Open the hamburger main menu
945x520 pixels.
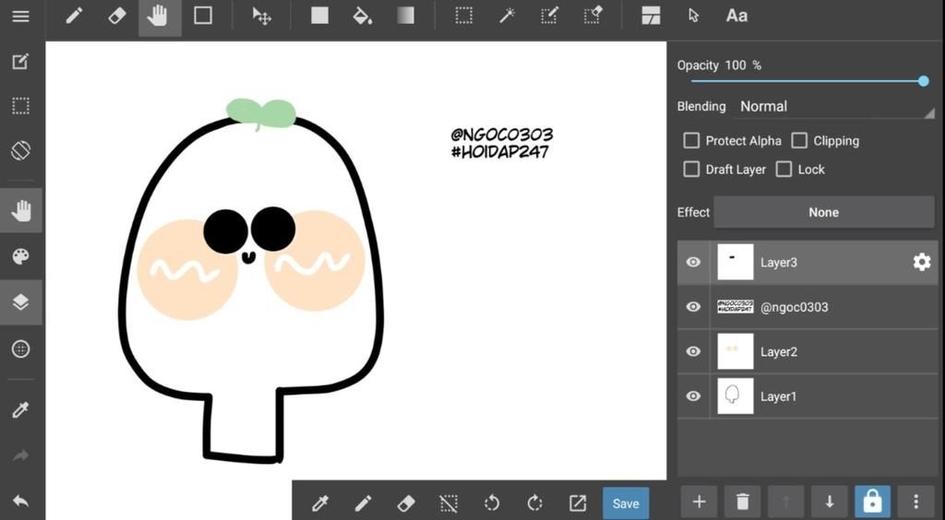(21, 17)
